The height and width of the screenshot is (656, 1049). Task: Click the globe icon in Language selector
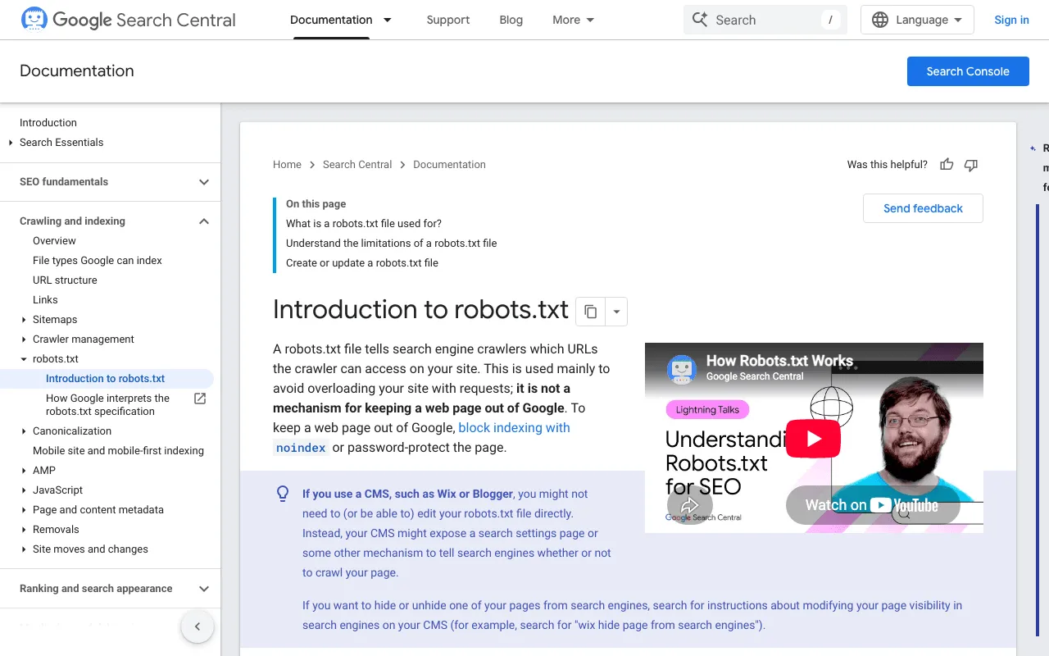(x=880, y=20)
